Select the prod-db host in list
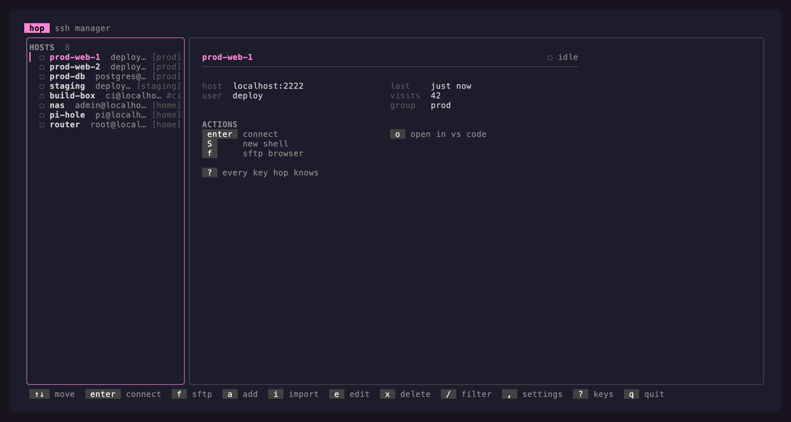 coord(105,76)
